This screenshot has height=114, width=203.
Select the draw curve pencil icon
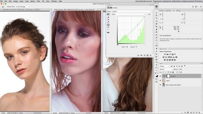point(108,27)
